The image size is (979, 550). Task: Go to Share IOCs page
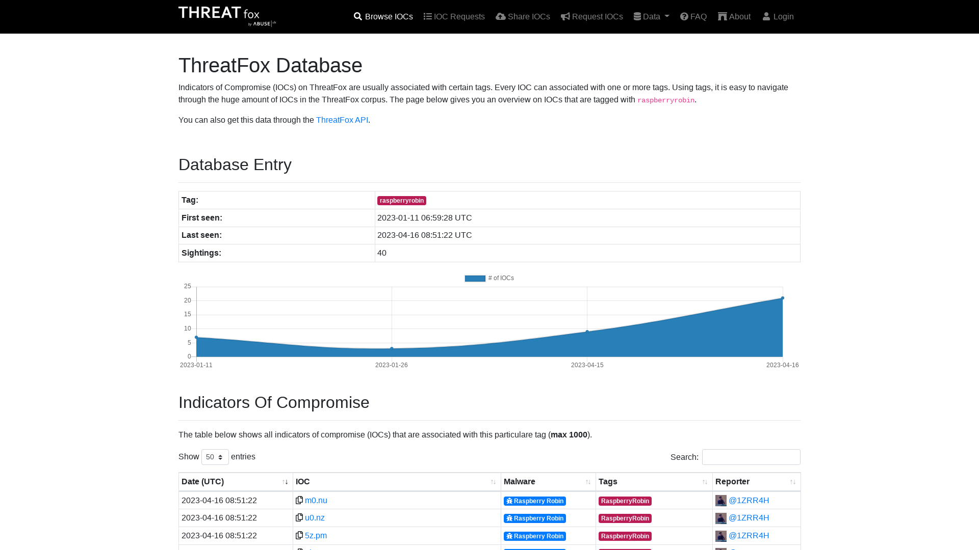coord(523,17)
